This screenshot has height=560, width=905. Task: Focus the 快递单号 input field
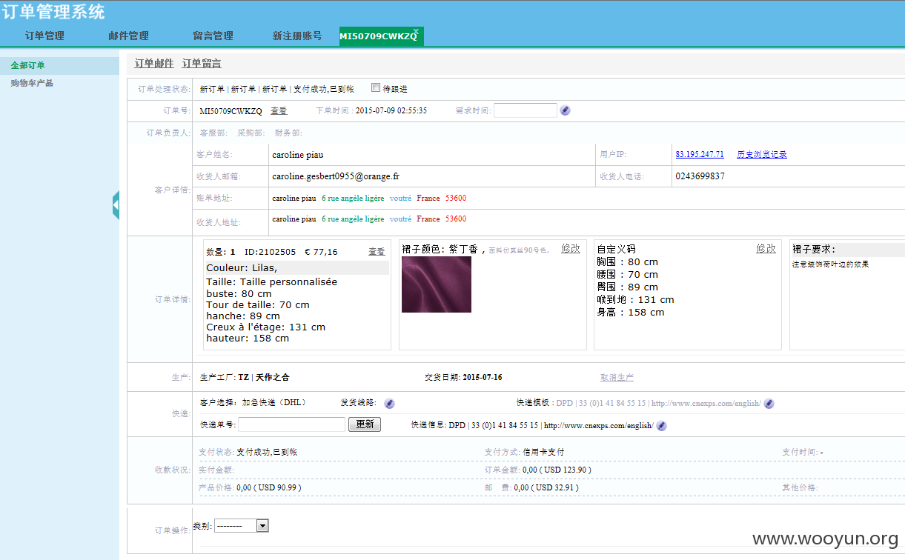pos(292,424)
